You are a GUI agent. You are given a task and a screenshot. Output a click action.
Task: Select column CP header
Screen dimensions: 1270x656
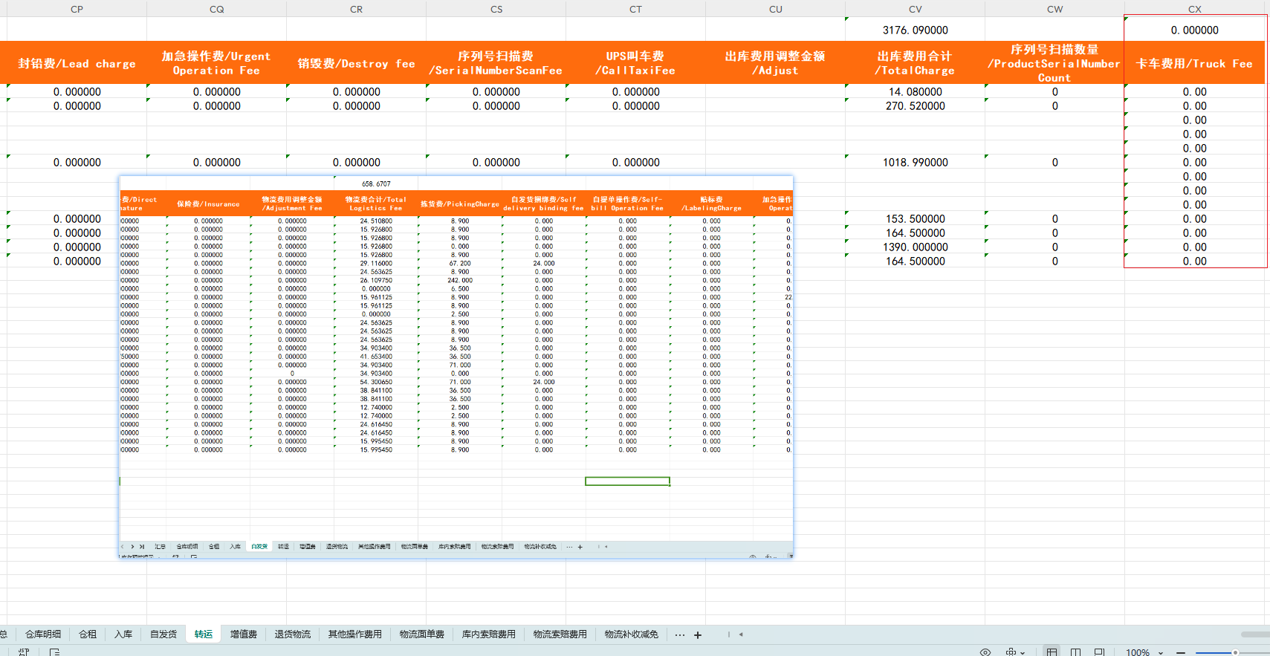(x=77, y=9)
